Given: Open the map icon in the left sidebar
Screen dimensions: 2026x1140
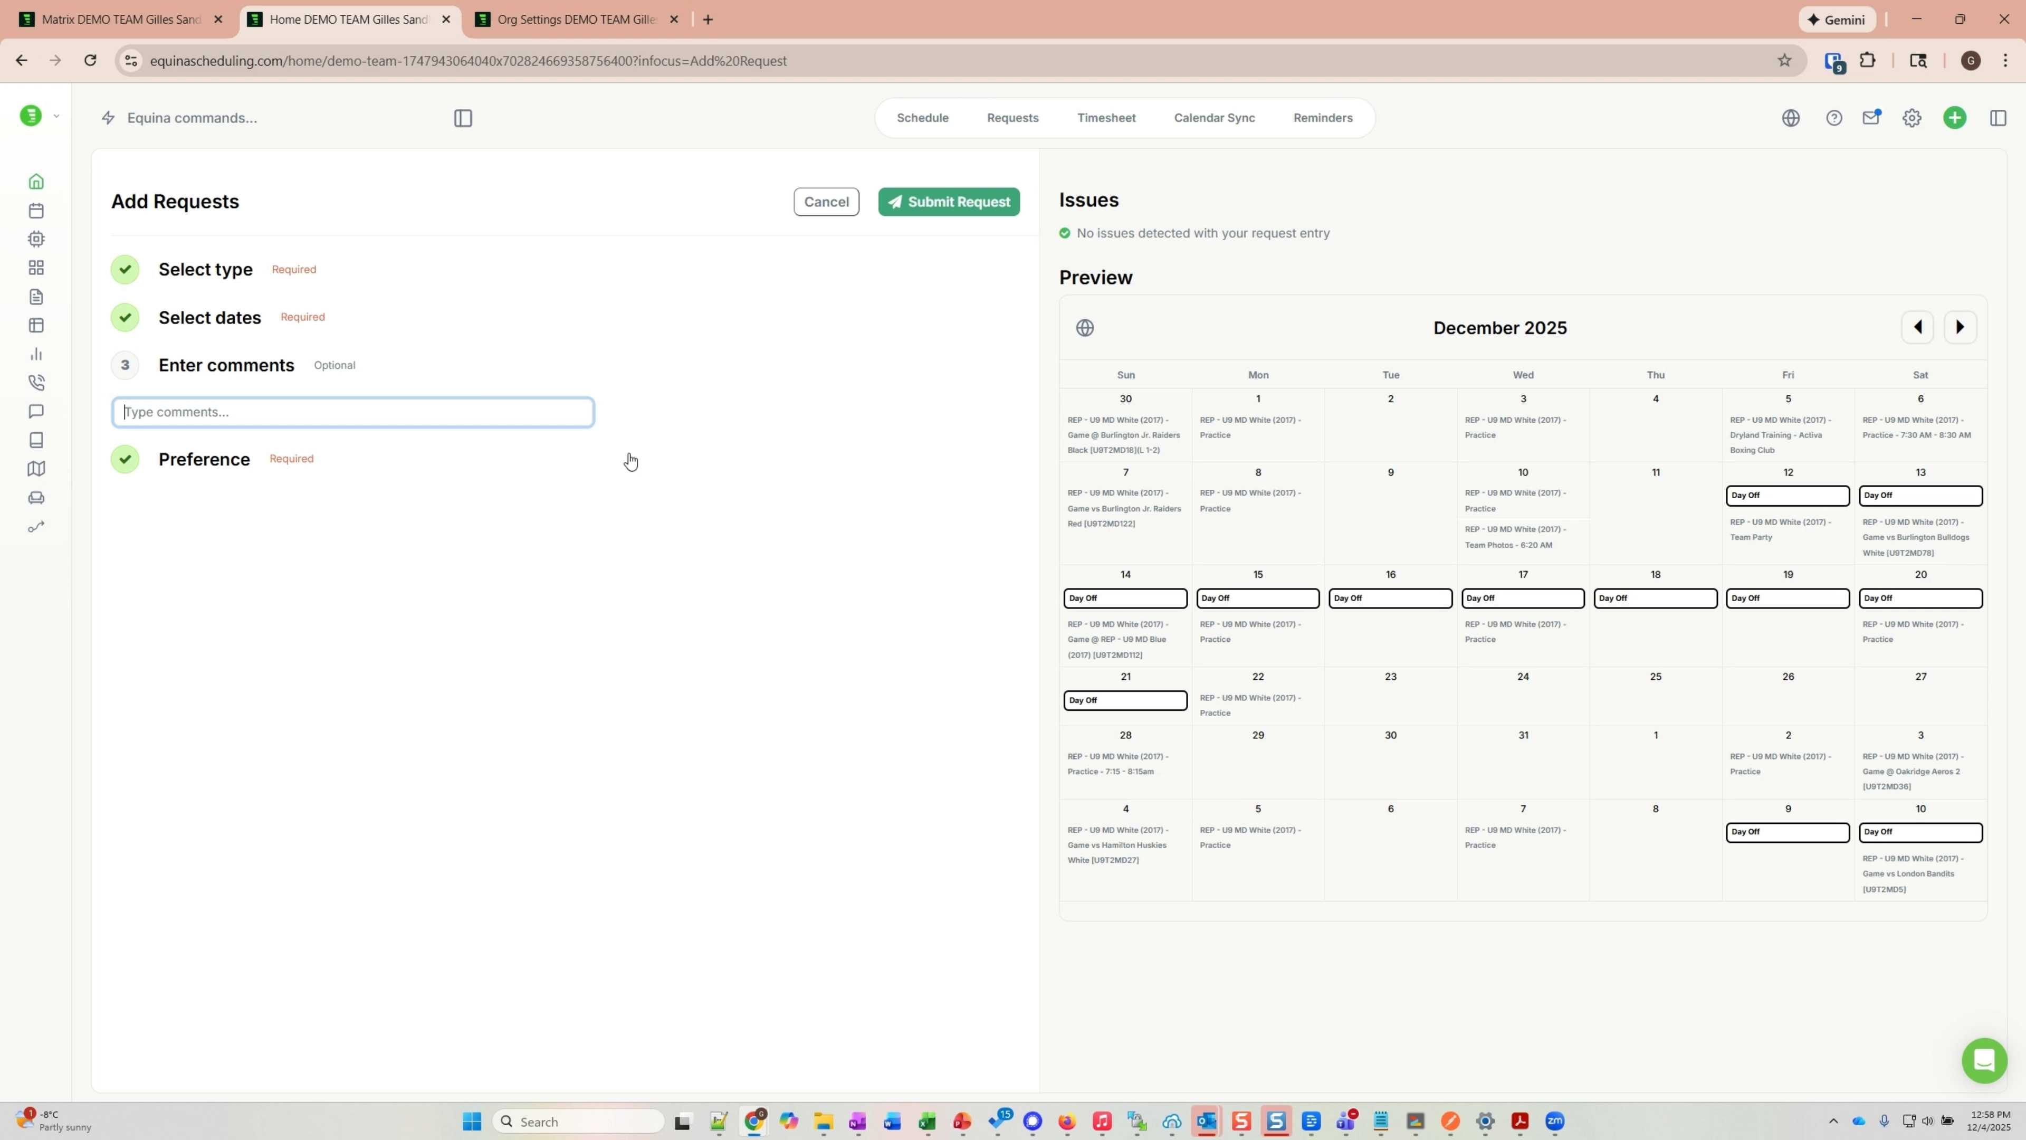Looking at the screenshot, I should tap(36, 469).
